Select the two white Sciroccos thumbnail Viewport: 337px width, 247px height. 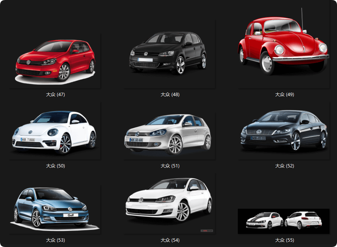pyautogui.click(x=284, y=221)
